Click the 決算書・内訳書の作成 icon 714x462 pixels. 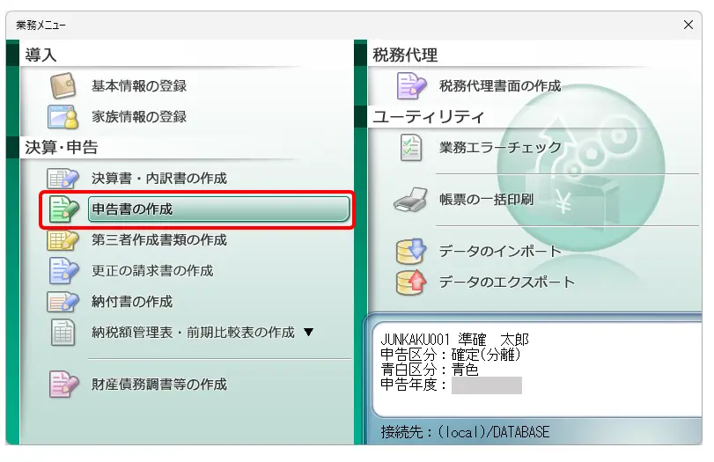[63, 179]
